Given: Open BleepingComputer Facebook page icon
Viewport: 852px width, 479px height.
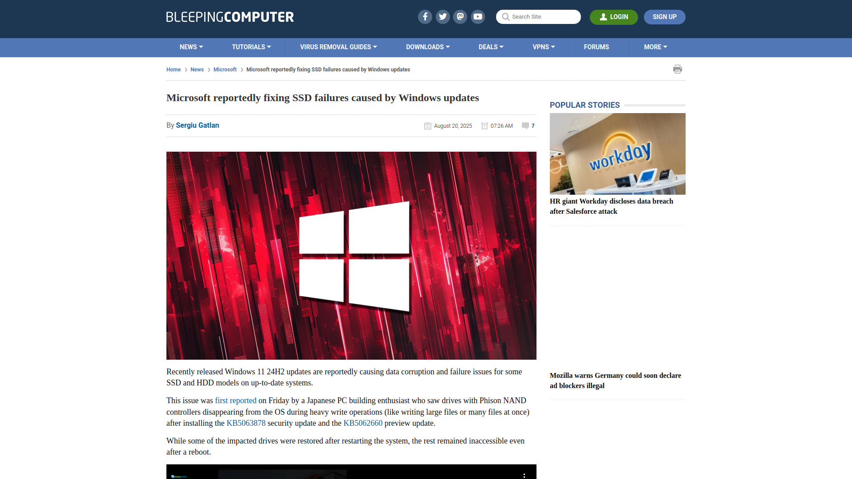Looking at the screenshot, I should click(x=425, y=17).
